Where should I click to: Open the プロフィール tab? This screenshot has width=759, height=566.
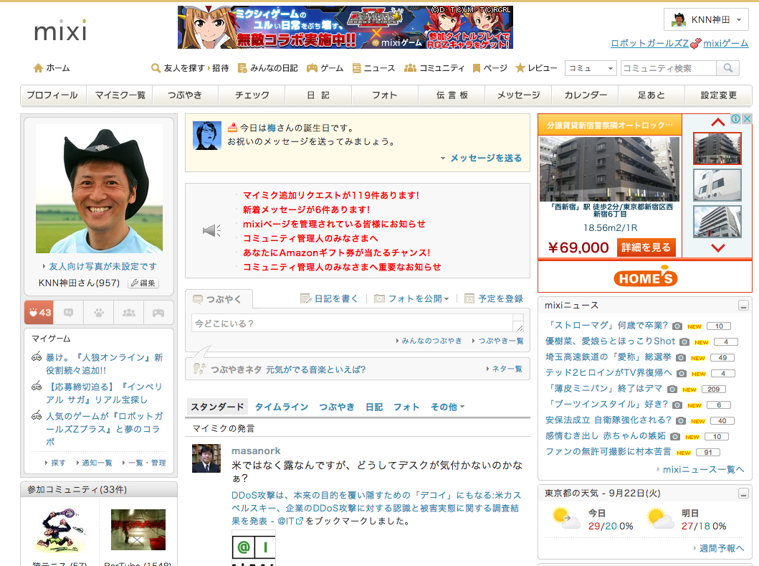pos(52,95)
